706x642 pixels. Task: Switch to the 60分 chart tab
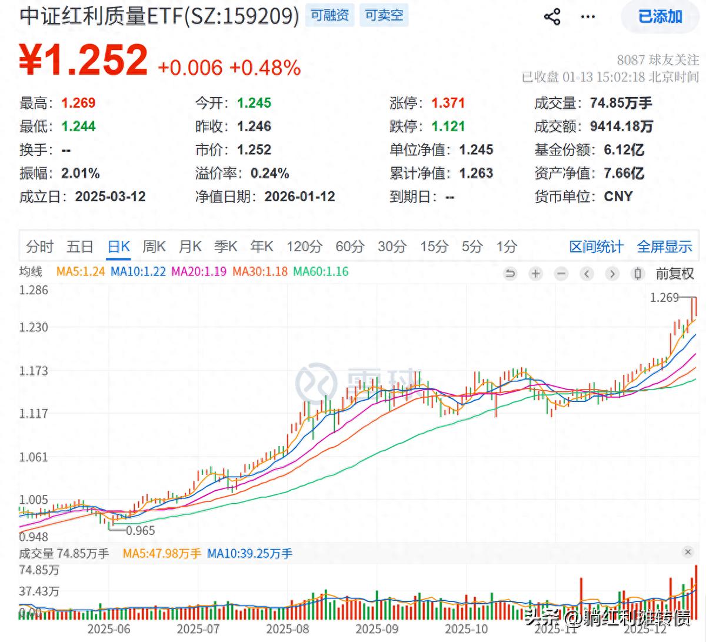click(x=349, y=247)
